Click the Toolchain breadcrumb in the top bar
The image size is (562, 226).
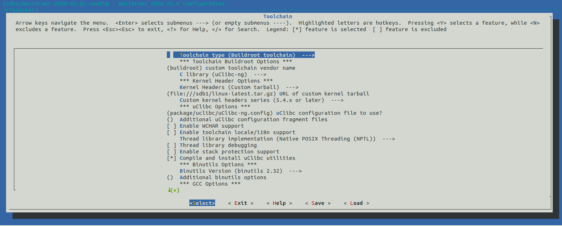24,10
